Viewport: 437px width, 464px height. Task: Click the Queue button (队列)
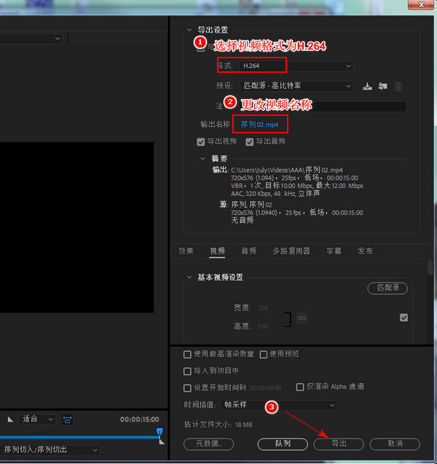click(283, 444)
